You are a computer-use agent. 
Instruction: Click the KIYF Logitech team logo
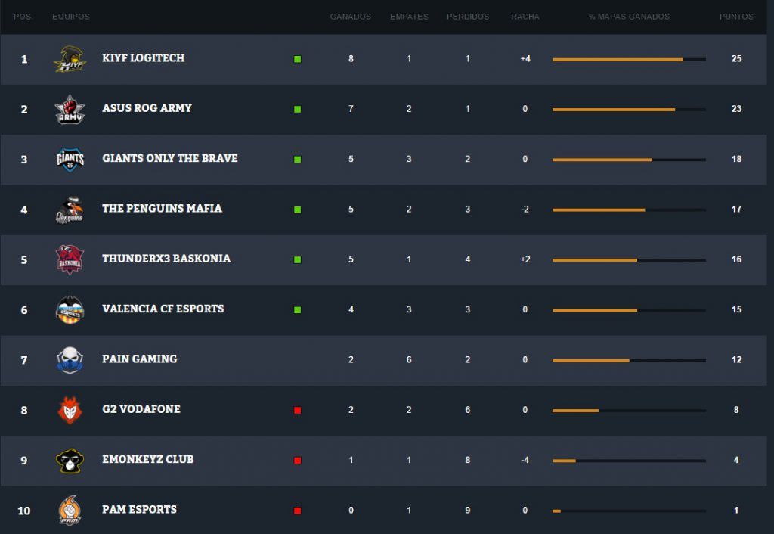(70, 58)
